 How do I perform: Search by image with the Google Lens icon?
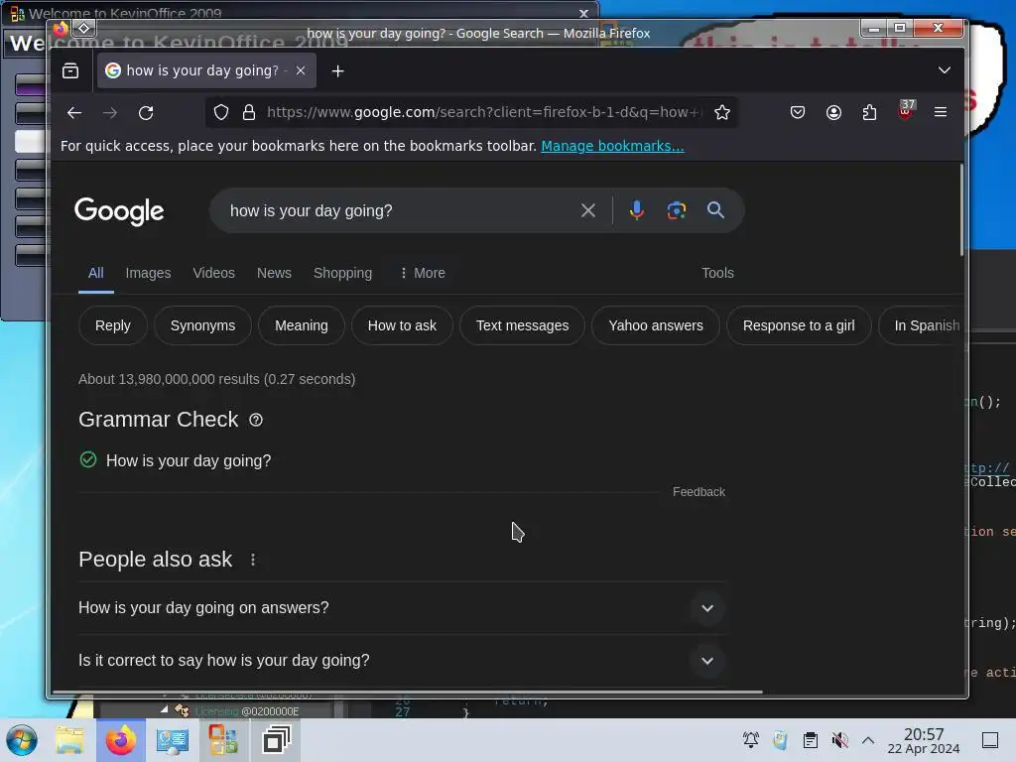[677, 210]
